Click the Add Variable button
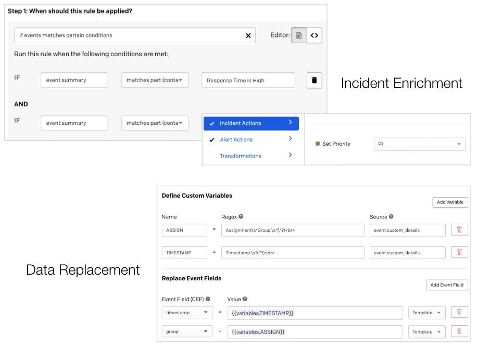The width and height of the screenshot is (477, 348). [x=450, y=202]
